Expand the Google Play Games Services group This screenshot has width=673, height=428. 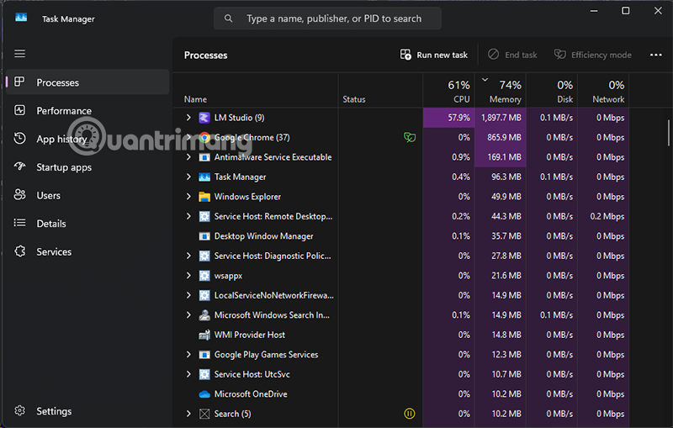click(188, 354)
